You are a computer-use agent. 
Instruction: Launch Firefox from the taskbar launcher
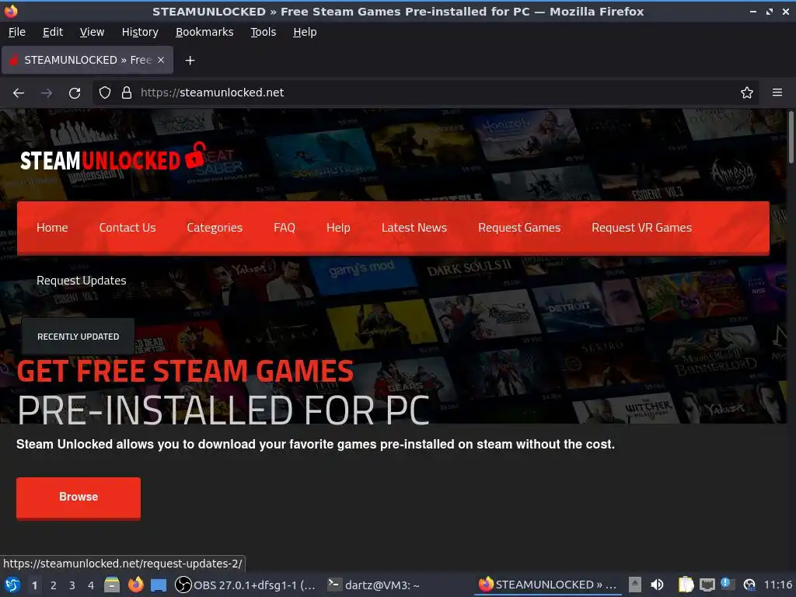click(135, 585)
